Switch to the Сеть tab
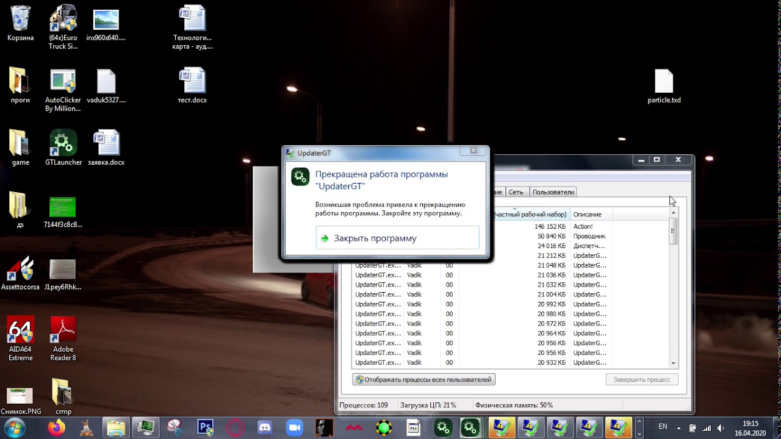The height and width of the screenshot is (439, 781). pos(516,192)
